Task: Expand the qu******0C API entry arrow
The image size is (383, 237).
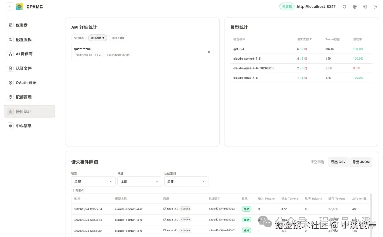Action: point(209,52)
